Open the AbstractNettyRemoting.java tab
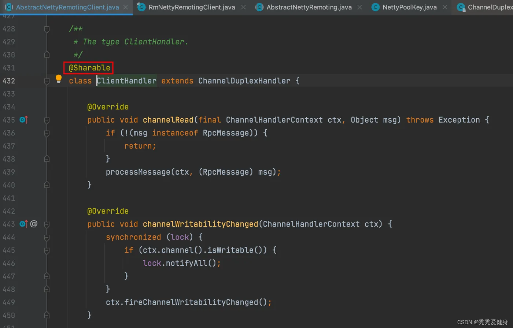This screenshot has width=513, height=328. pyautogui.click(x=309, y=7)
